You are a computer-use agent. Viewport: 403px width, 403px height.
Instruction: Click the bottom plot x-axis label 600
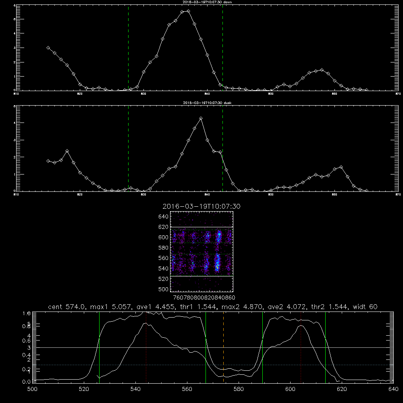(x=290, y=389)
